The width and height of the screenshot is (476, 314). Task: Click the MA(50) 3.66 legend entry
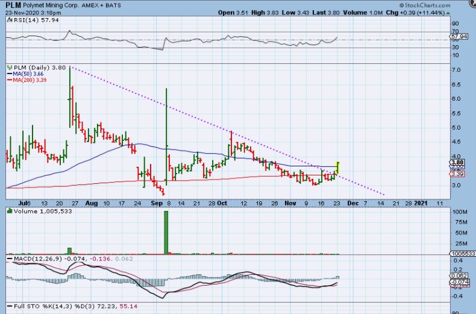click(25, 74)
